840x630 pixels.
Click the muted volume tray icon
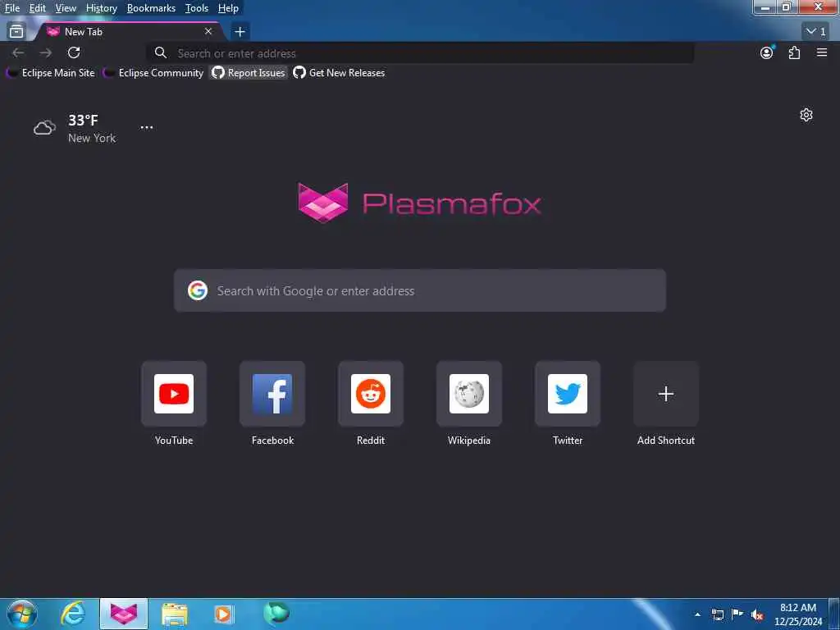click(757, 615)
